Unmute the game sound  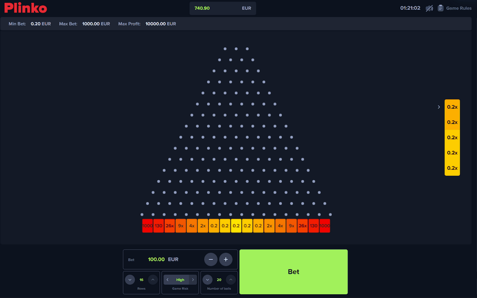pyautogui.click(x=429, y=7)
